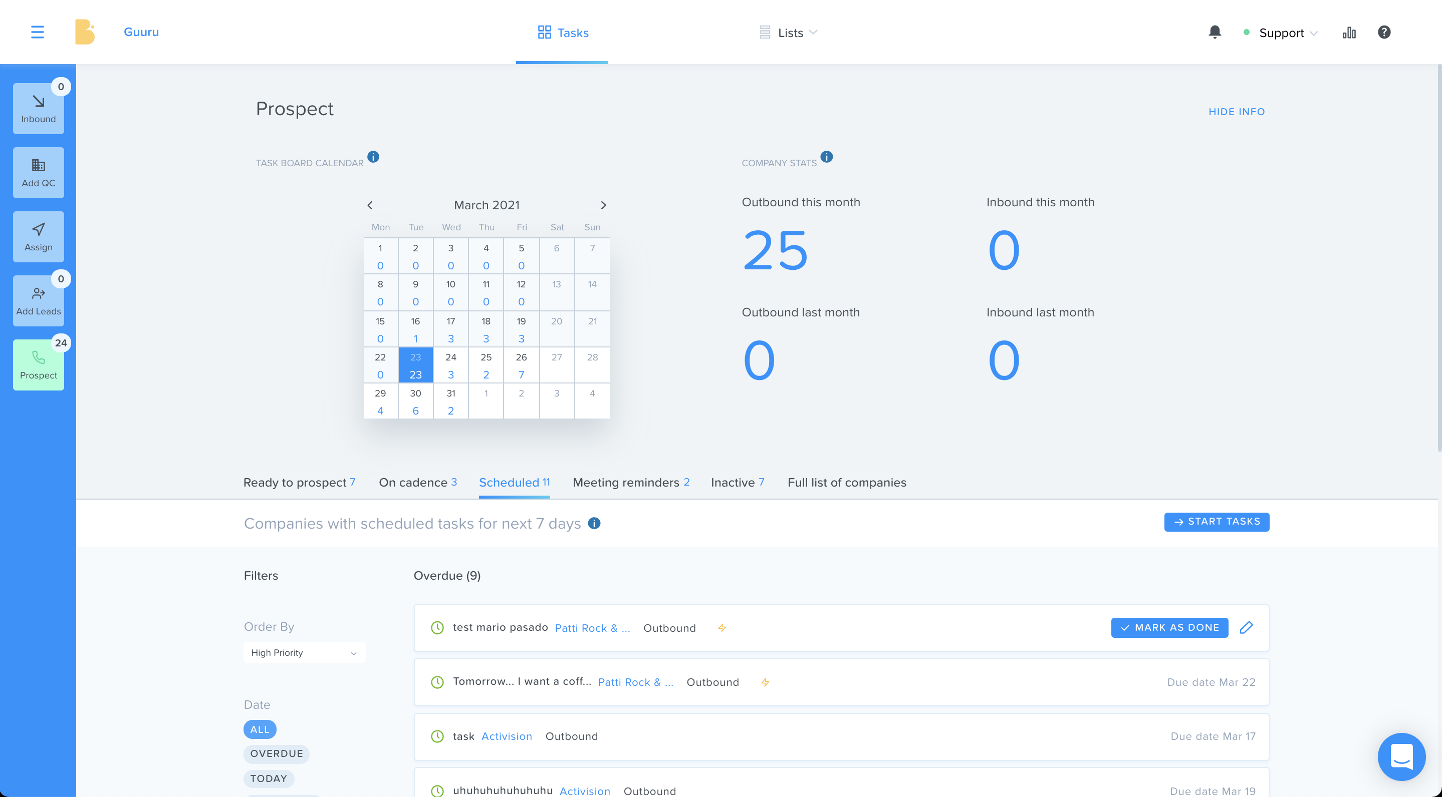
Task: Show Task Board Calendar info tooltip
Action: pyautogui.click(x=373, y=157)
